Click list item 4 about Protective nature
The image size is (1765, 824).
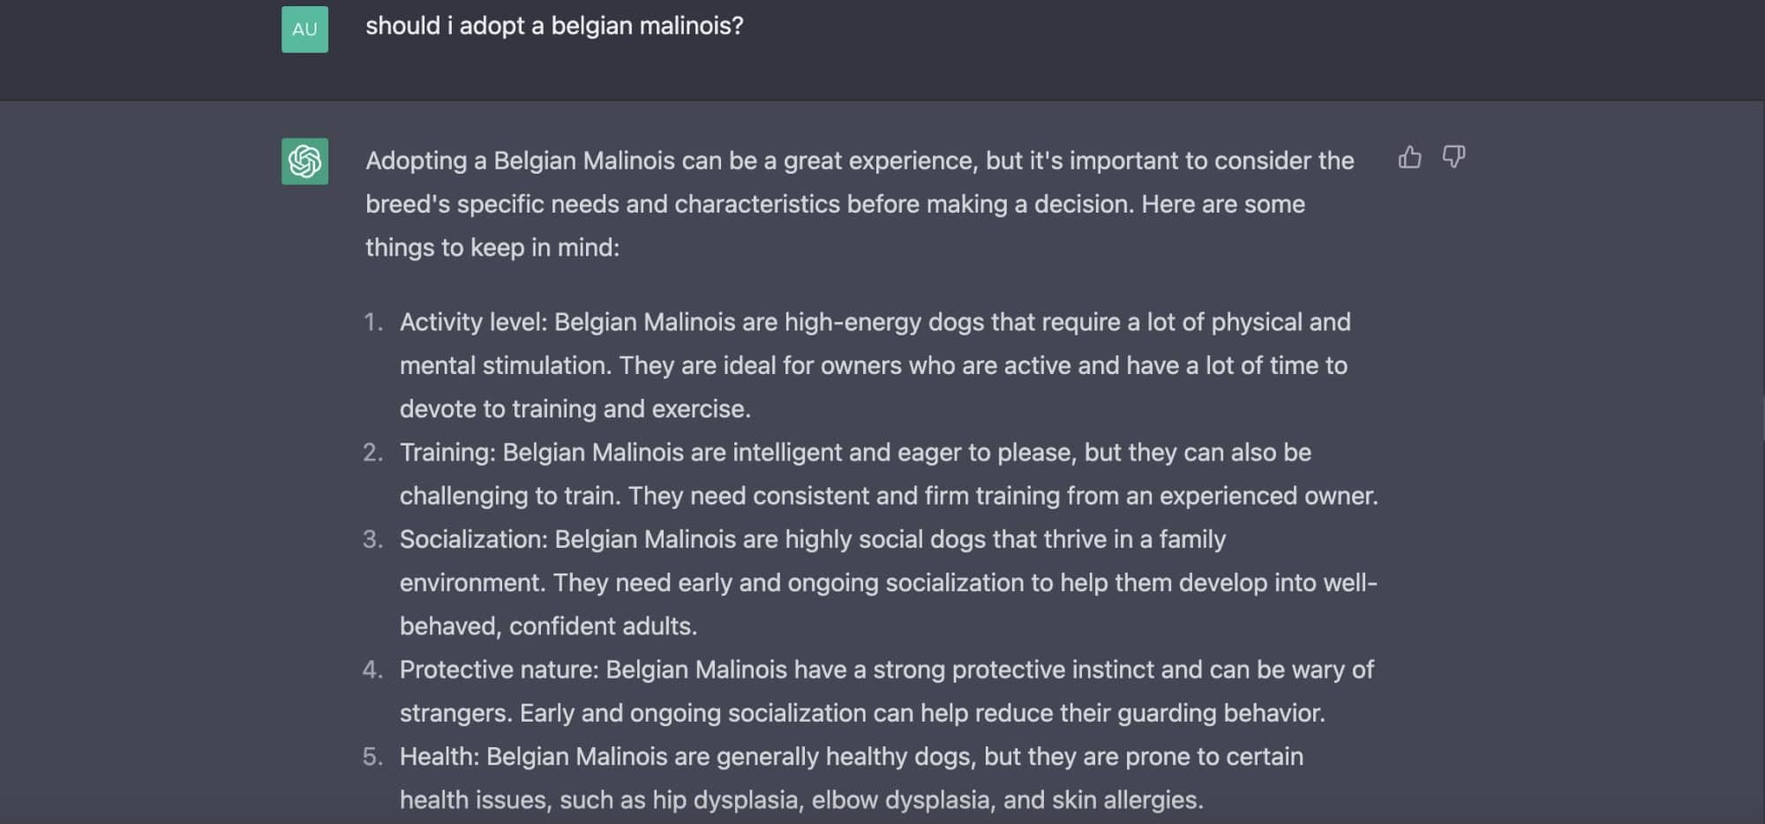887,691
